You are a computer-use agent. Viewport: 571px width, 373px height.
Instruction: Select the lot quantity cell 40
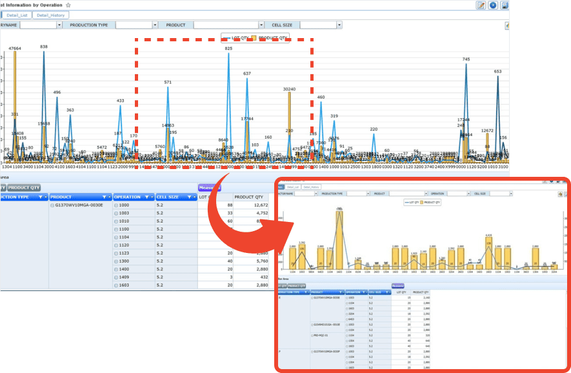coord(215,261)
